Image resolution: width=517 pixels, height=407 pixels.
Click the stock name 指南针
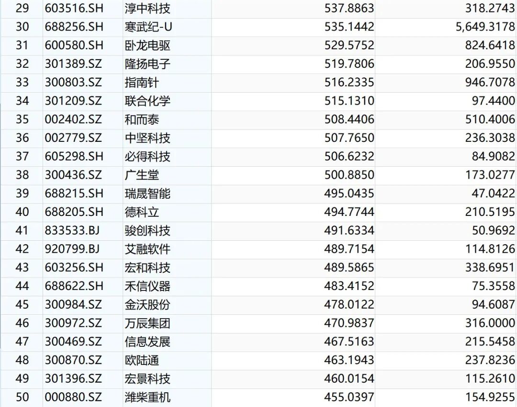click(x=142, y=82)
